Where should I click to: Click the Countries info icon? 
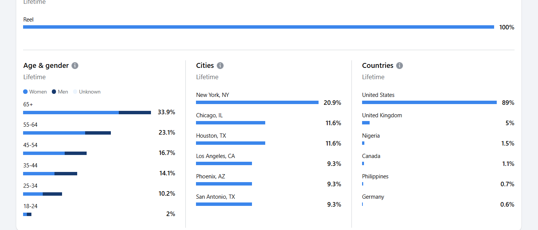pyautogui.click(x=400, y=66)
